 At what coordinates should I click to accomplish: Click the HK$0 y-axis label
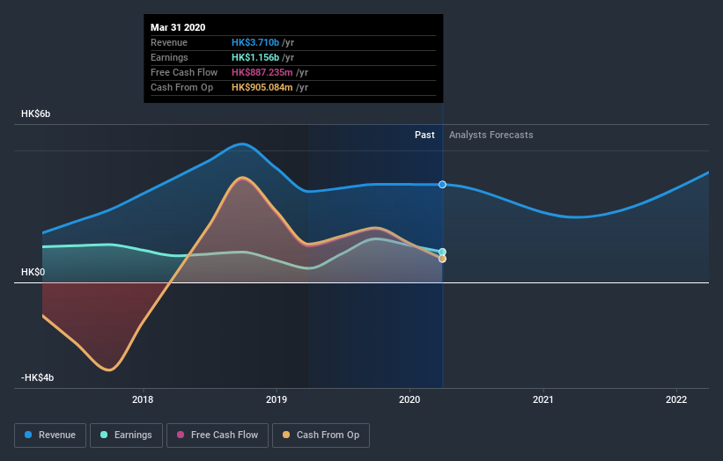(33, 272)
